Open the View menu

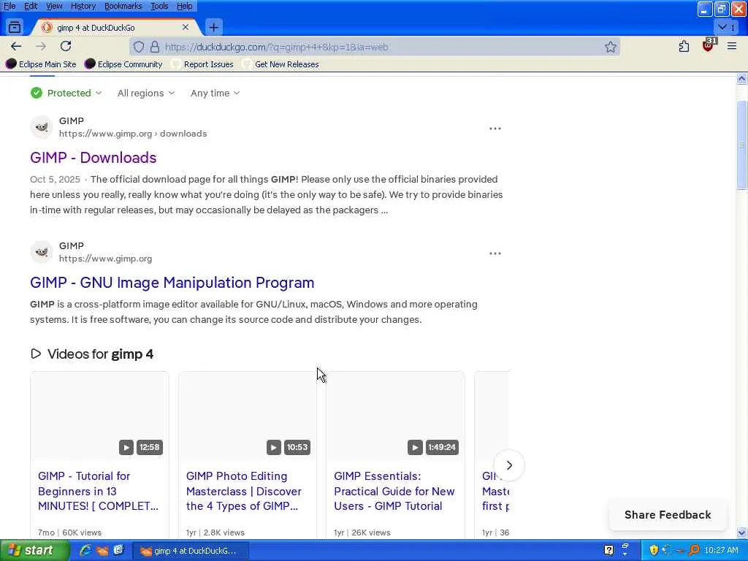tap(54, 6)
